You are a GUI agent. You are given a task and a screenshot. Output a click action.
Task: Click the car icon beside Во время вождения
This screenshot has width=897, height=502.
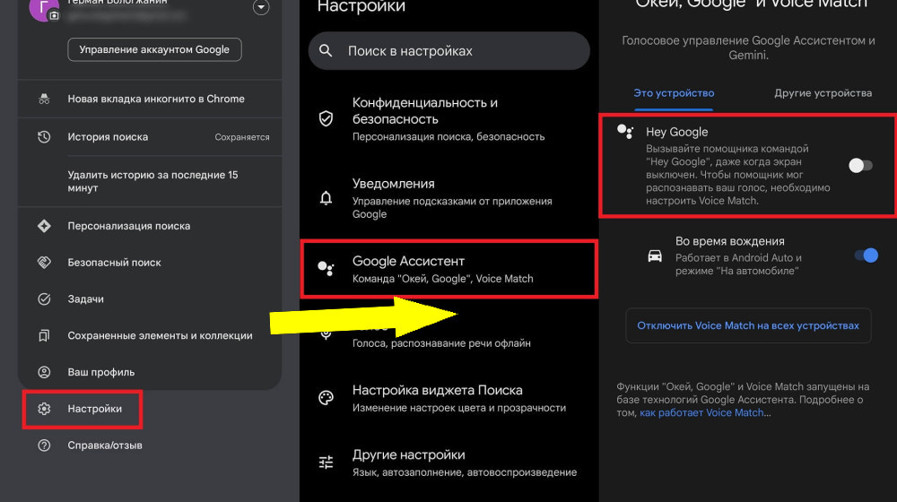pyautogui.click(x=655, y=255)
